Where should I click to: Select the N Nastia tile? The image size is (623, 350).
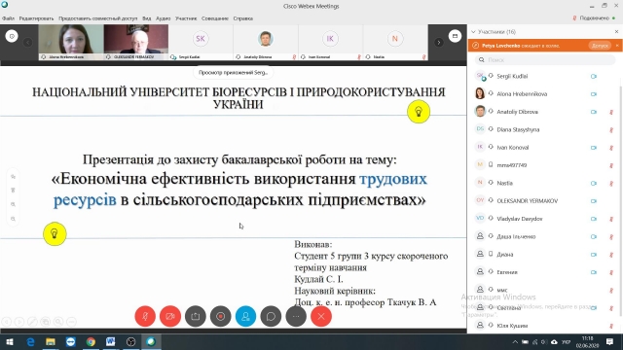395,42
